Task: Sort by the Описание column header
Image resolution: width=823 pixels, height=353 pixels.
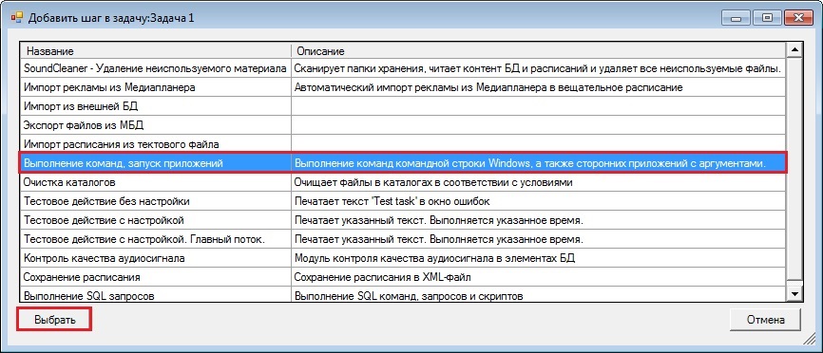Action: click(x=539, y=51)
